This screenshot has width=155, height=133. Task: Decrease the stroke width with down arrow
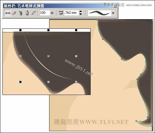tap(80, 14)
